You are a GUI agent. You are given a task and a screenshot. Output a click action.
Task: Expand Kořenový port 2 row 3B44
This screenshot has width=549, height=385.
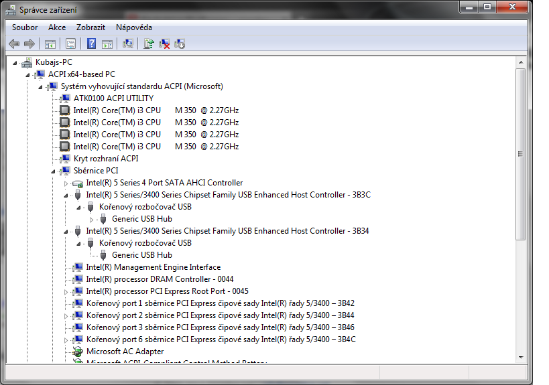point(66,316)
